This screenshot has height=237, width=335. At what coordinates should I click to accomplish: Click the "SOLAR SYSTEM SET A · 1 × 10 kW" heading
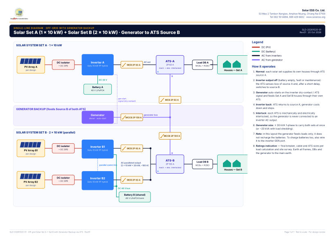pos(39,45)
